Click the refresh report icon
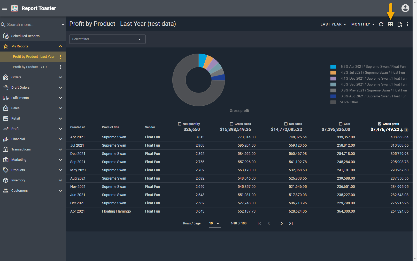417x261 pixels. tap(381, 24)
